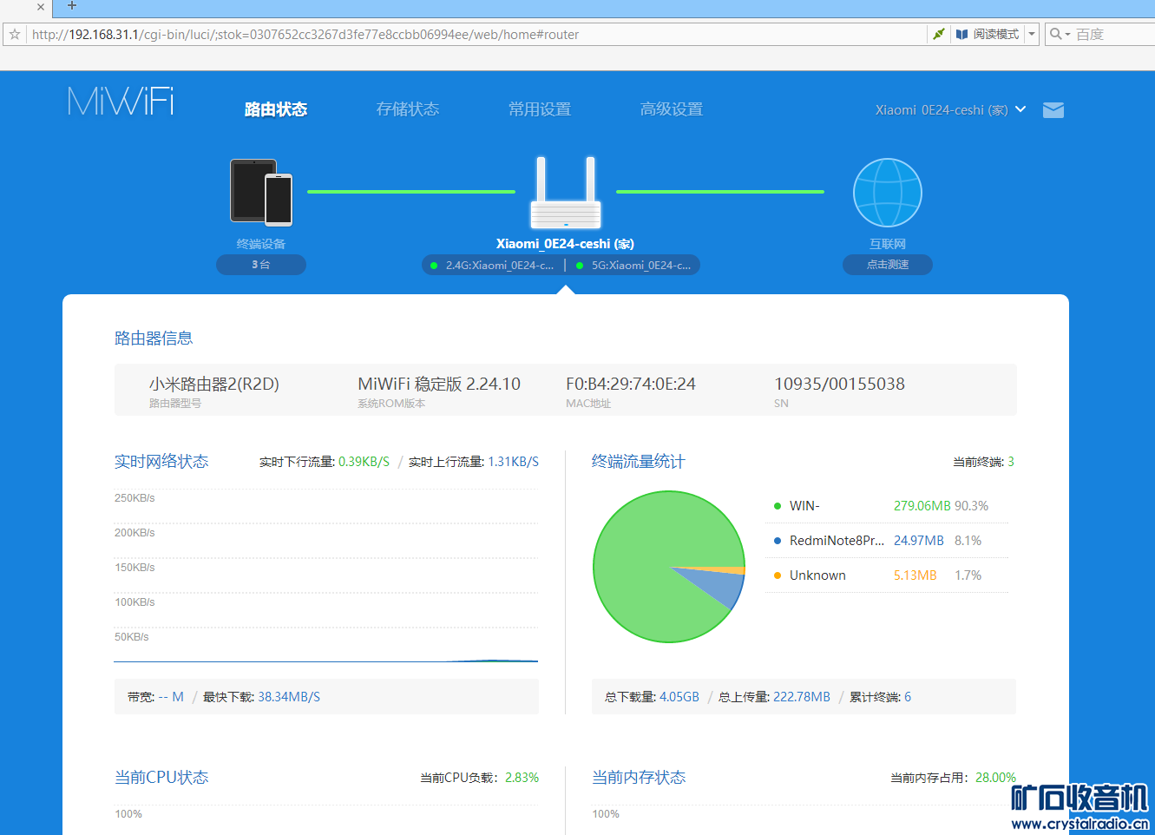Toggle reading mode (阅读模式)

tap(988, 35)
